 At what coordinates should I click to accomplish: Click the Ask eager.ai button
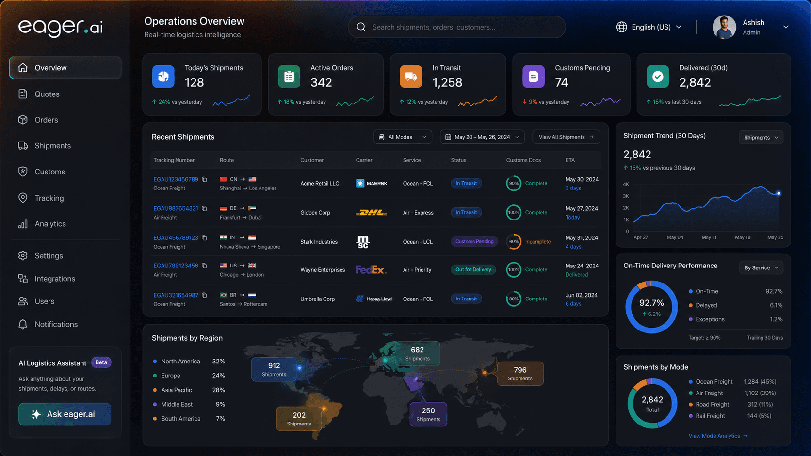[x=65, y=414]
